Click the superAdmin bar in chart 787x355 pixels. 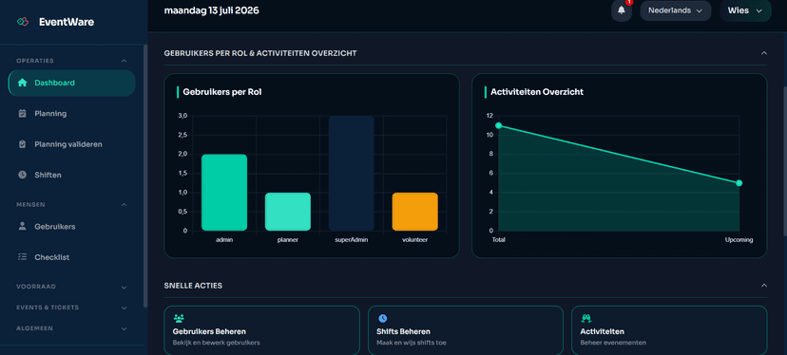tap(352, 173)
